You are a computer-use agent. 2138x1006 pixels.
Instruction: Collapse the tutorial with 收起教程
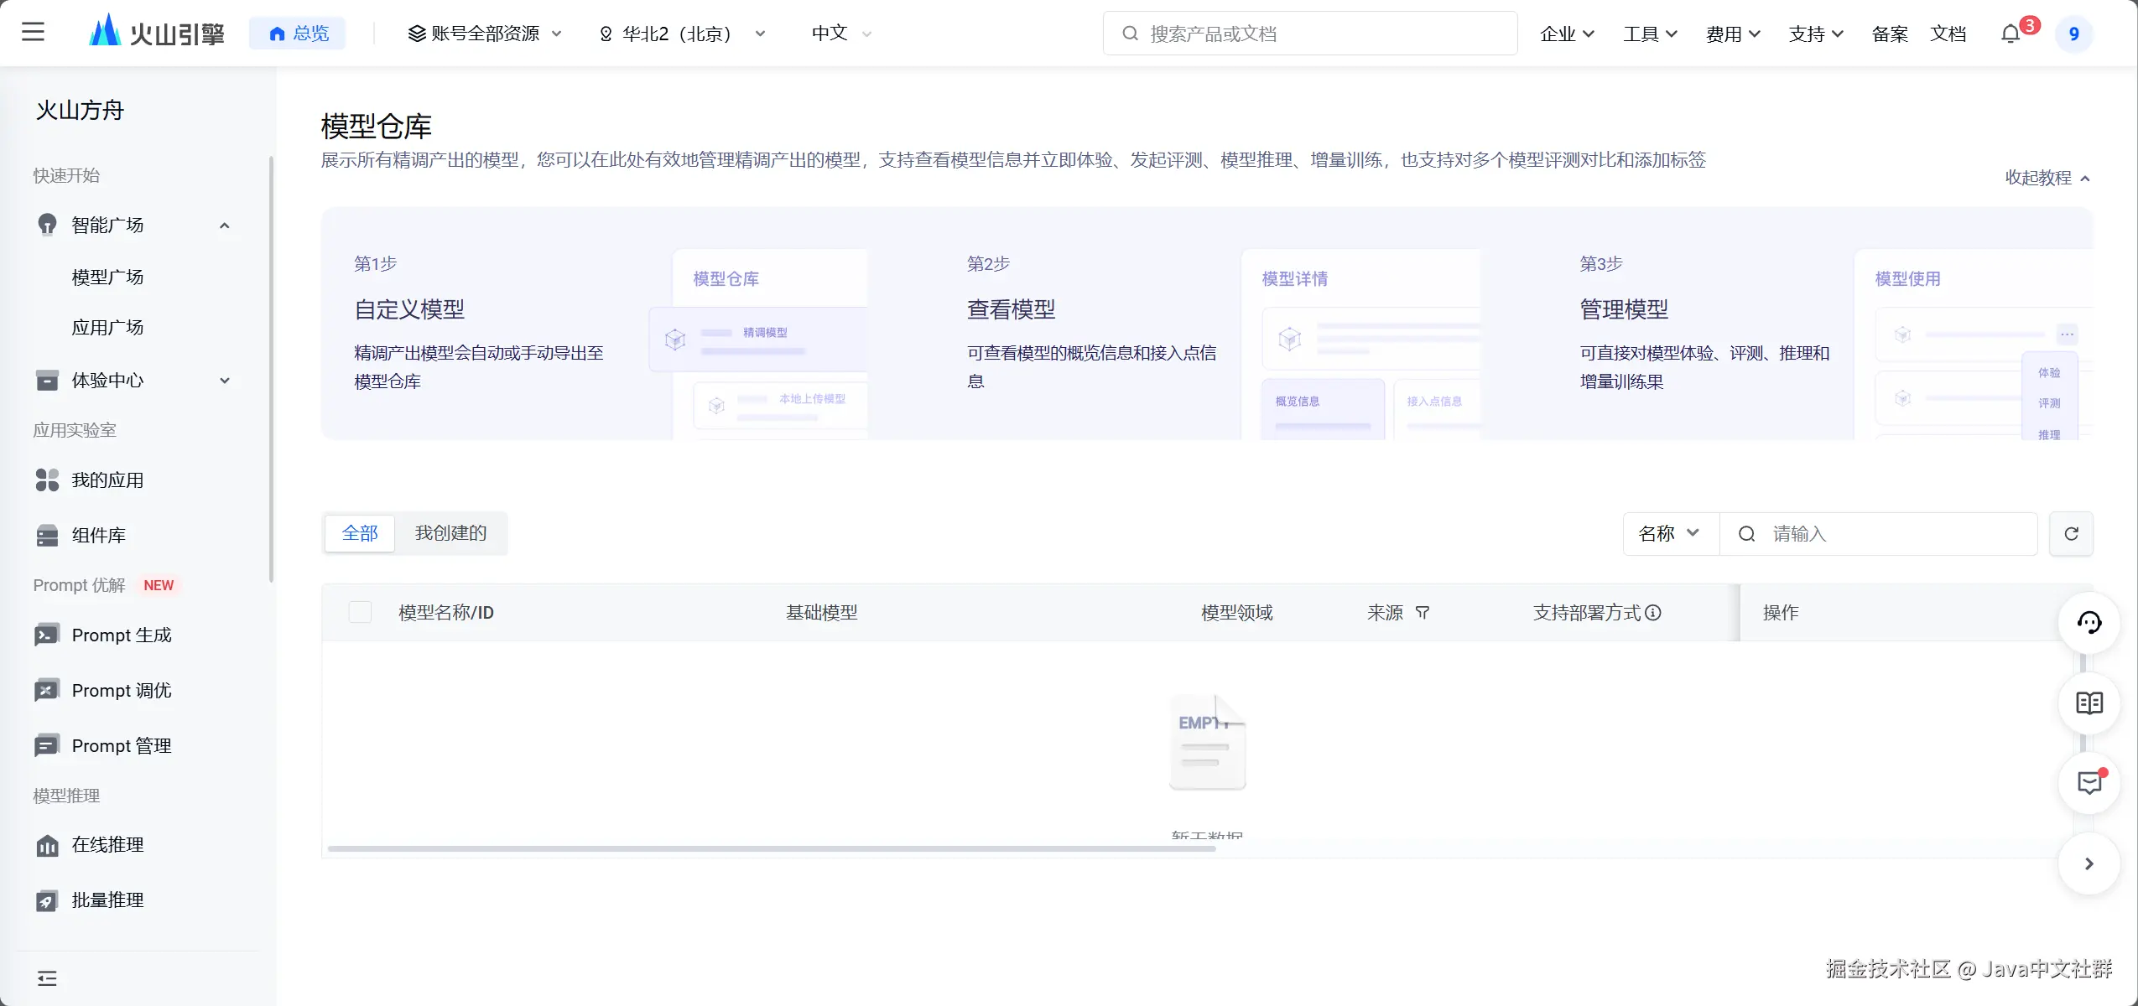(2047, 178)
